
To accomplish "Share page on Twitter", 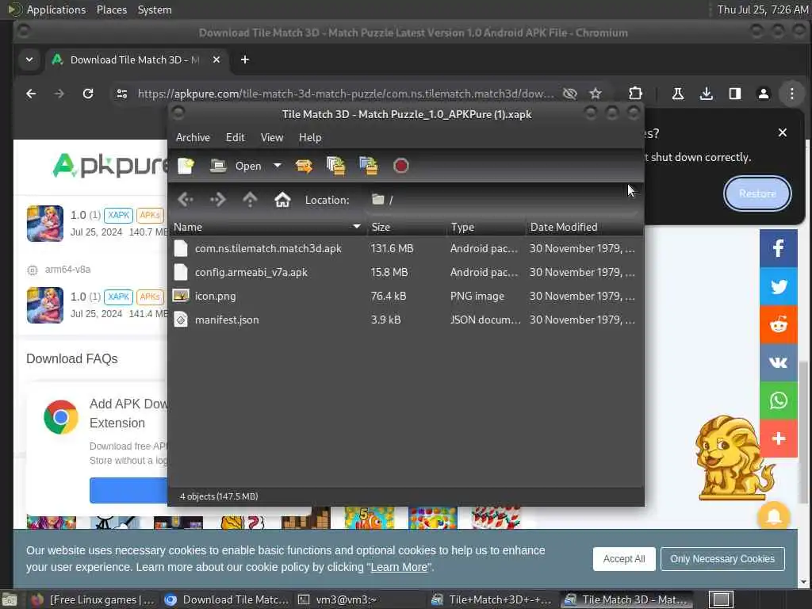I will point(779,286).
